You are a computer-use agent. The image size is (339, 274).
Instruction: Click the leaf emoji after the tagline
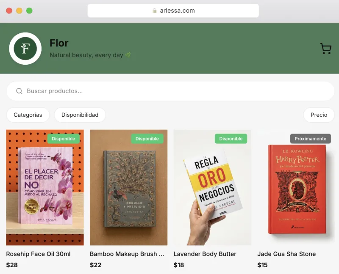(x=128, y=55)
